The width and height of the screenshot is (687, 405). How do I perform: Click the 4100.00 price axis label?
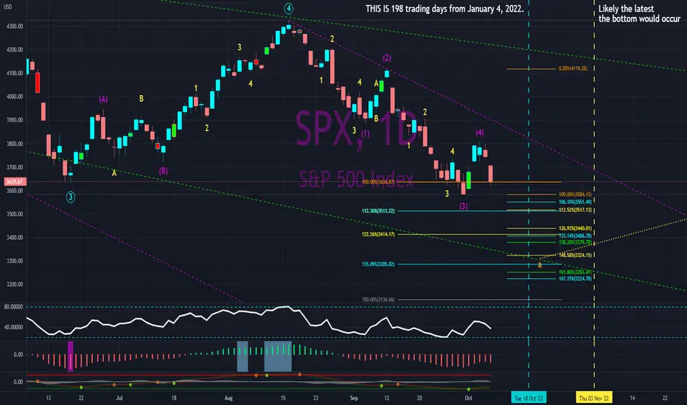pos(15,73)
